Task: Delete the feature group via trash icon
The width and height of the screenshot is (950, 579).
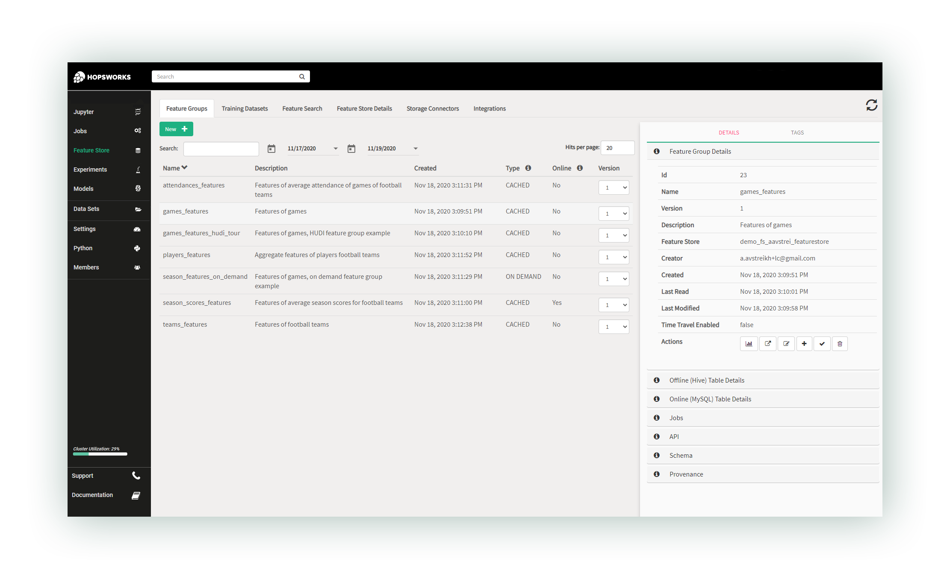Action: pyautogui.click(x=840, y=343)
